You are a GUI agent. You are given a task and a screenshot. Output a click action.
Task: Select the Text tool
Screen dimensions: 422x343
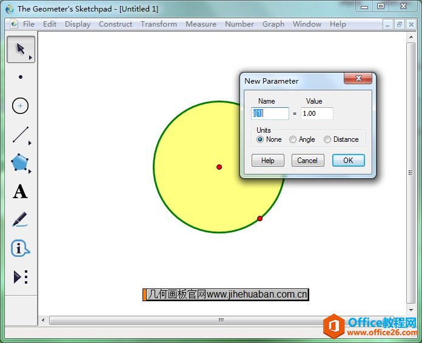tap(21, 191)
